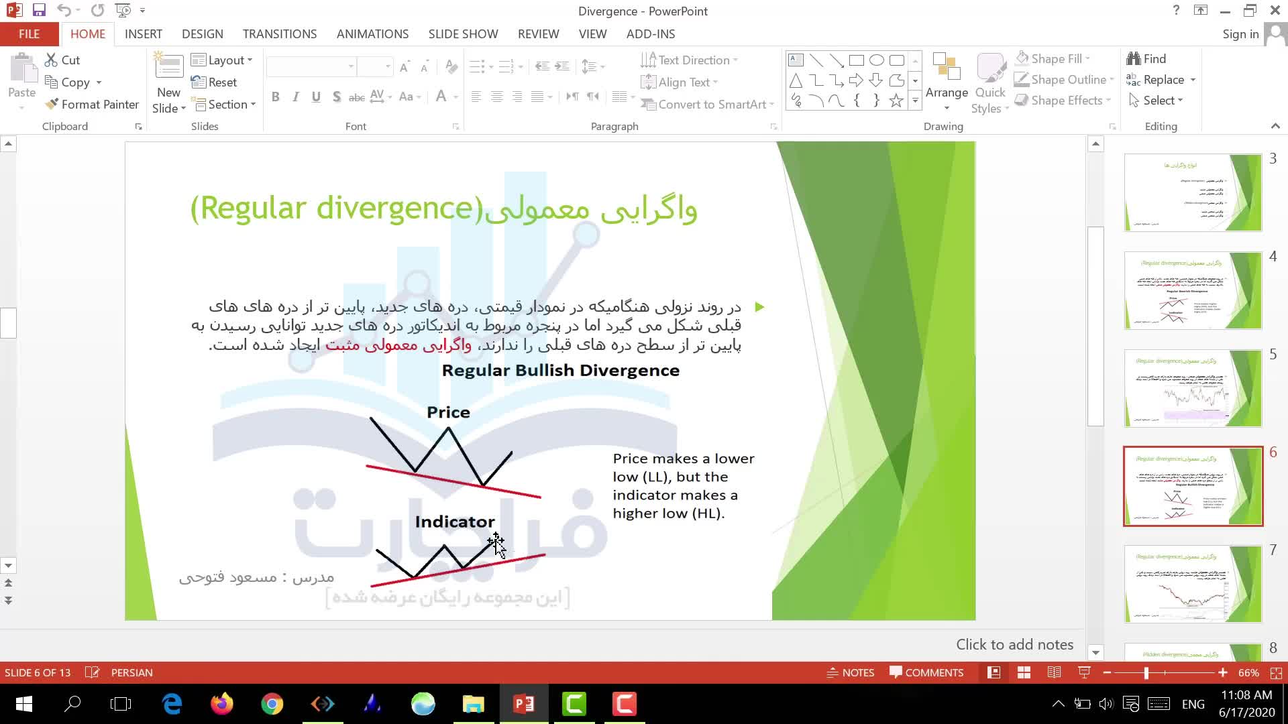The height and width of the screenshot is (724, 1288).
Task: Toggle Bold formatting
Action: pos(275,97)
